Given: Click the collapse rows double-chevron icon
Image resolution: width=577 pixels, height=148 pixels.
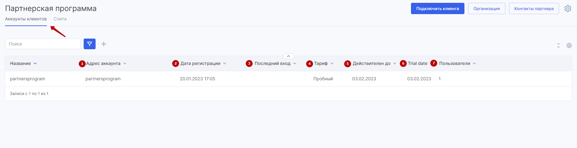Looking at the screenshot, I should point(558,45).
